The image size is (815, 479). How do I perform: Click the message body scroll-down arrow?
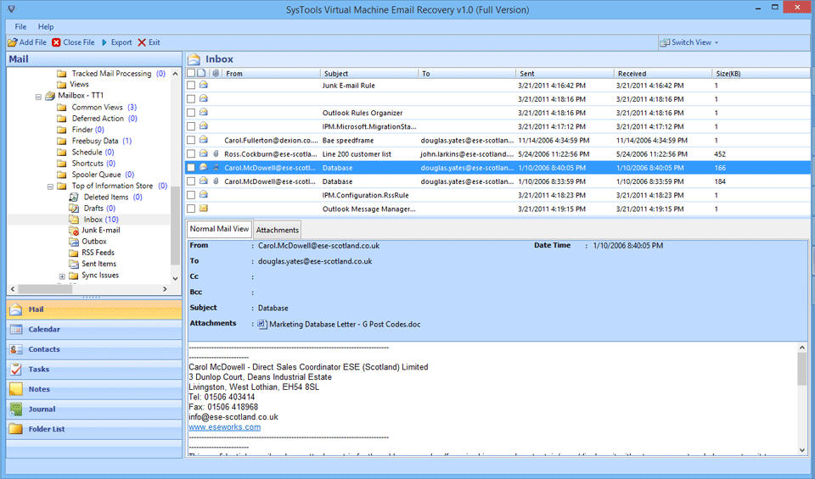tap(802, 450)
